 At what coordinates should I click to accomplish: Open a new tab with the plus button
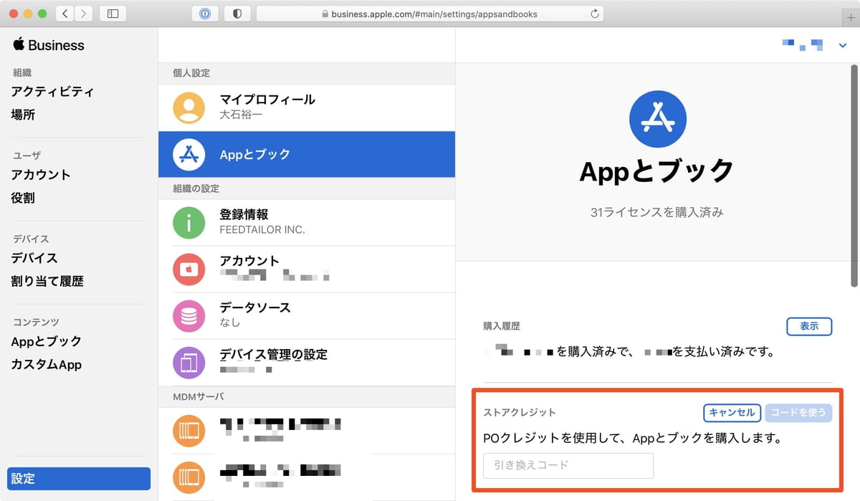tap(851, 16)
